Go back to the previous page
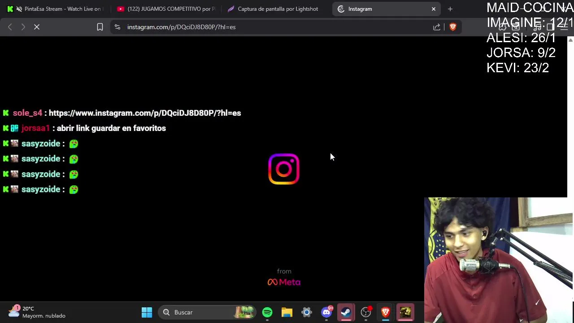The height and width of the screenshot is (323, 574). pos(10,27)
